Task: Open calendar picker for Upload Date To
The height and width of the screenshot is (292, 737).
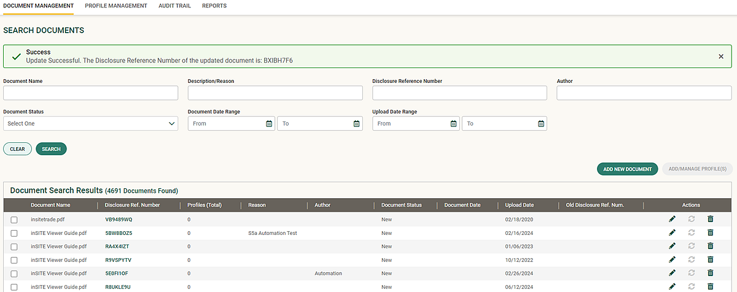Action: (541, 123)
